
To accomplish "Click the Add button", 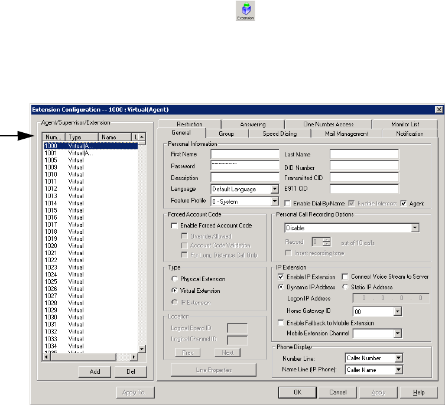I will tap(95, 371).
